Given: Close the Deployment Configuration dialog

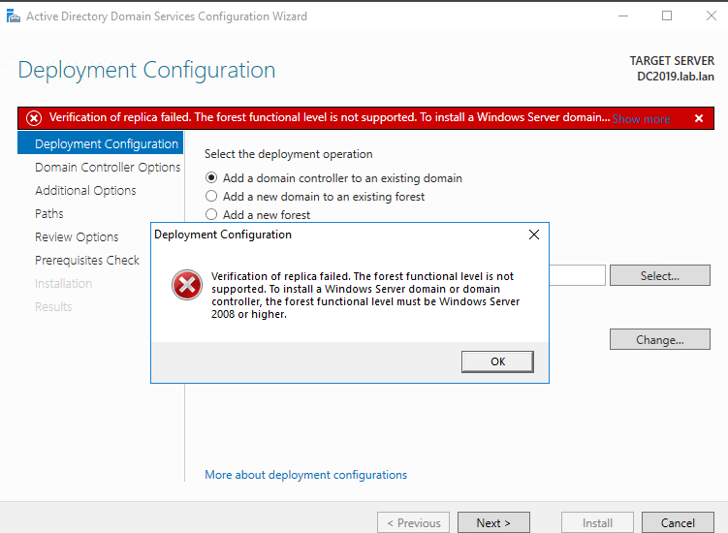Looking at the screenshot, I should pyautogui.click(x=534, y=235).
